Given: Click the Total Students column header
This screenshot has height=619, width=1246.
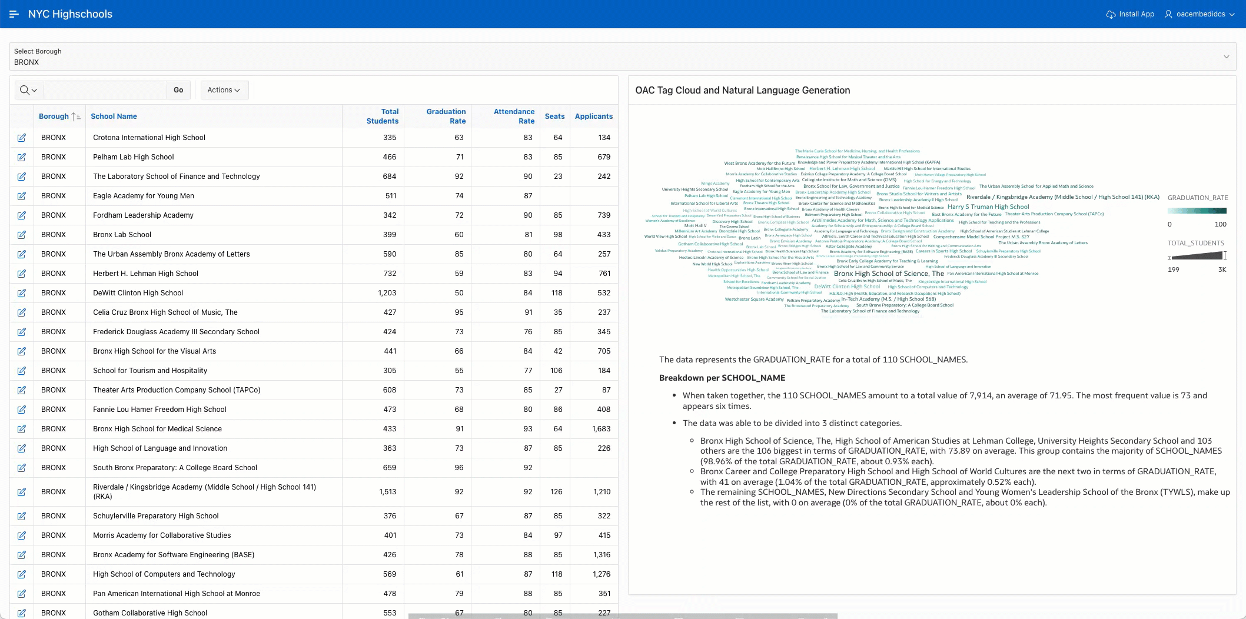Looking at the screenshot, I should click(x=383, y=117).
